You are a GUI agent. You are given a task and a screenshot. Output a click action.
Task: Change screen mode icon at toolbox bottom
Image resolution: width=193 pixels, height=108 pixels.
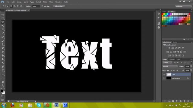point(3,100)
